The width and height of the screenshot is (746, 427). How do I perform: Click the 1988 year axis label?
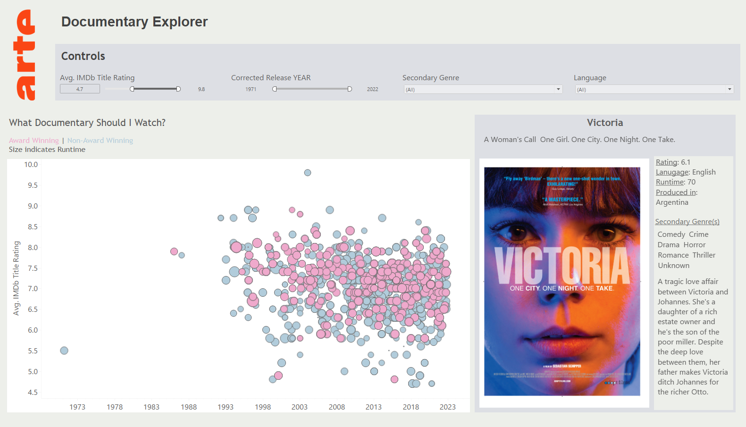pyautogui.click(x=189, y=407)
